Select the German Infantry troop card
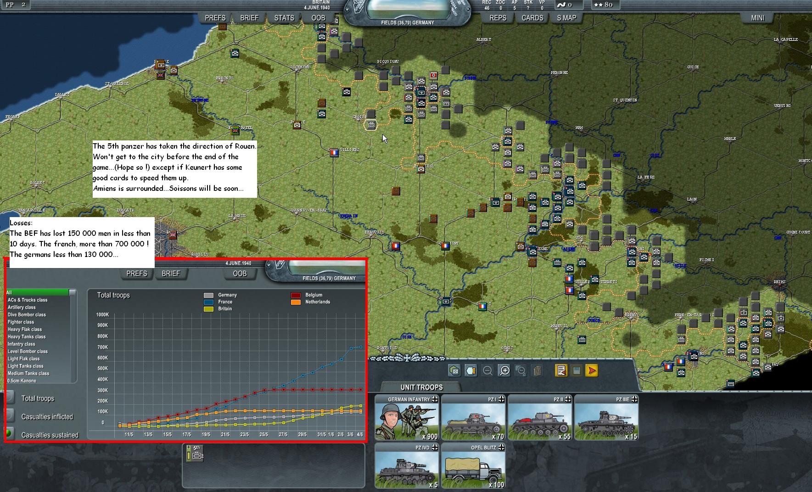The image size is (812, 492). pyautogui.click(x=407, y=418)
